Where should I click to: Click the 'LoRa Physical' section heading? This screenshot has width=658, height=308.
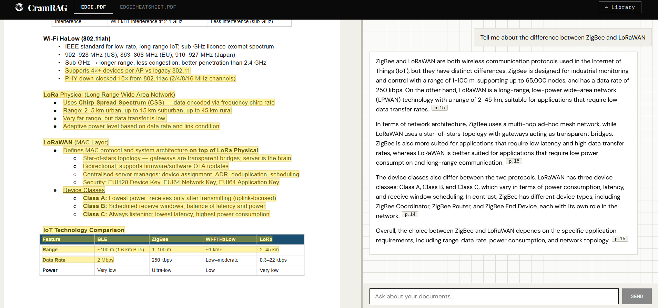point(109,95)
